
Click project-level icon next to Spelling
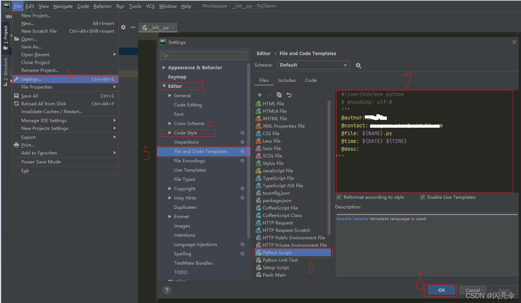click(242, 254)
